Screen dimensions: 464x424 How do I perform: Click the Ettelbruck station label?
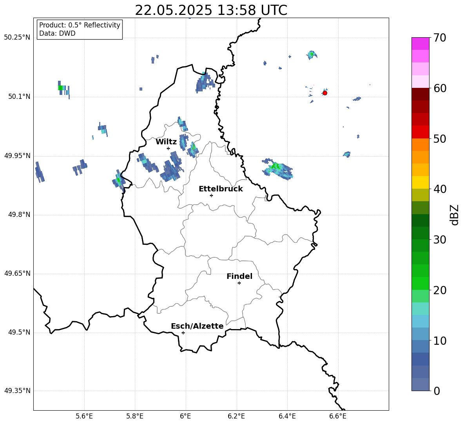[221, 189]
